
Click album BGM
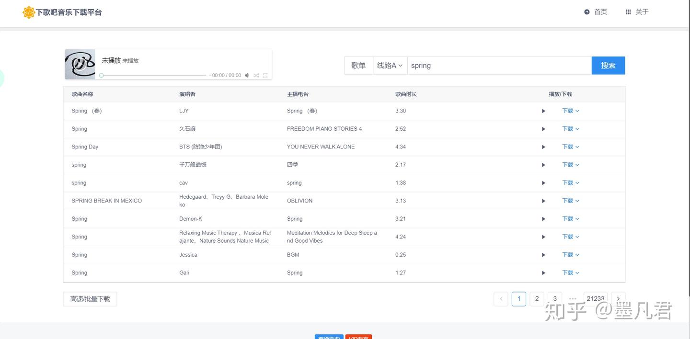(x=293, y=255)
